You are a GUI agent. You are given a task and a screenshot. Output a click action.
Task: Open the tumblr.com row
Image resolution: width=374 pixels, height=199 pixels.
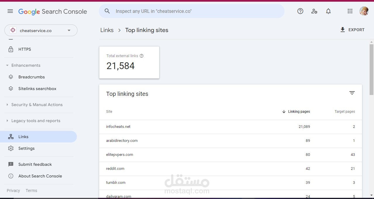click(x=230, y=183)
